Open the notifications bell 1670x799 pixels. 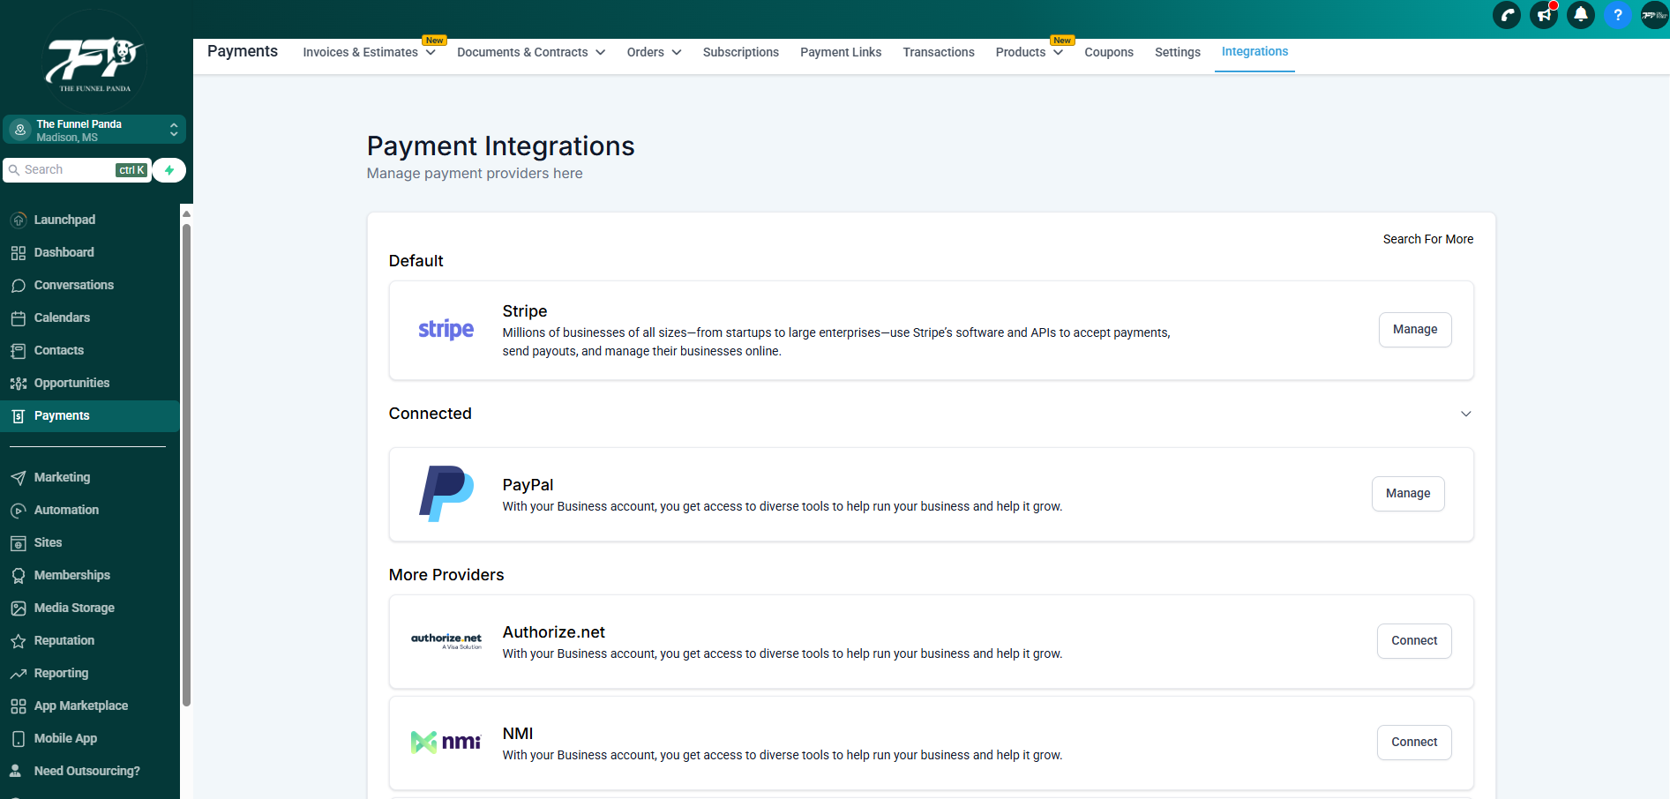point(1581,15)
